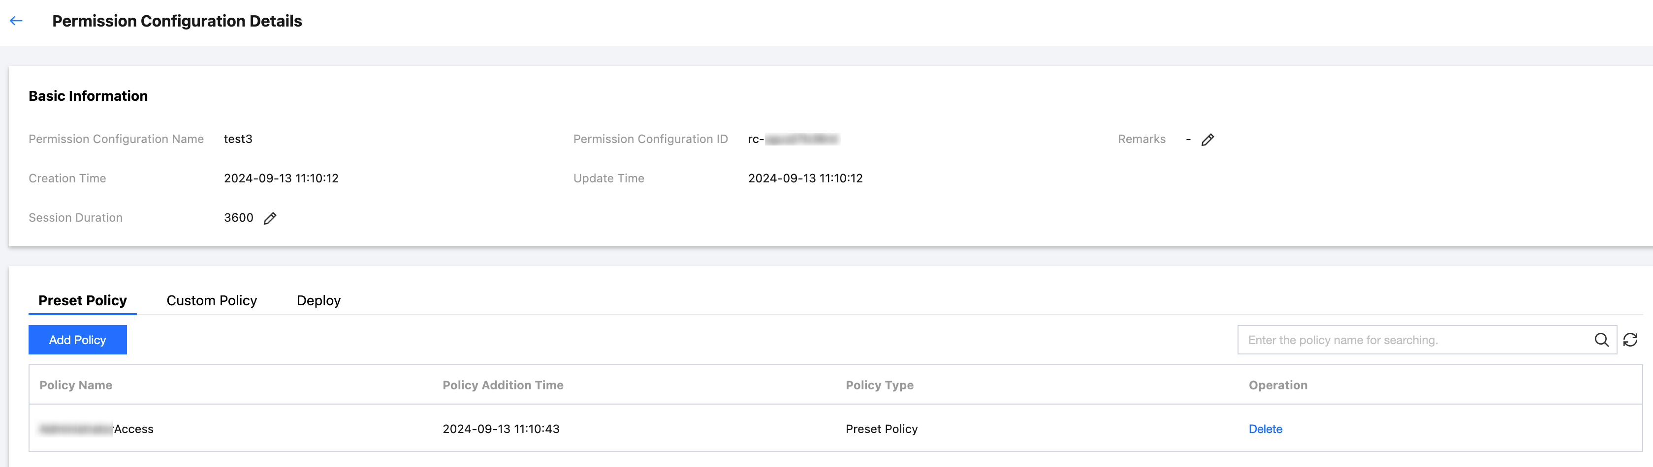Focus the policy name search field
The width and height of the screenshot is (1653, 467).
click(x=1412, y=340)
